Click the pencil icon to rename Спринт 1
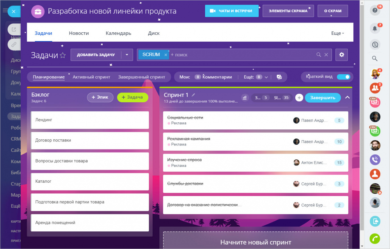This screenshot has height=249, width=390. coord(193,95)
